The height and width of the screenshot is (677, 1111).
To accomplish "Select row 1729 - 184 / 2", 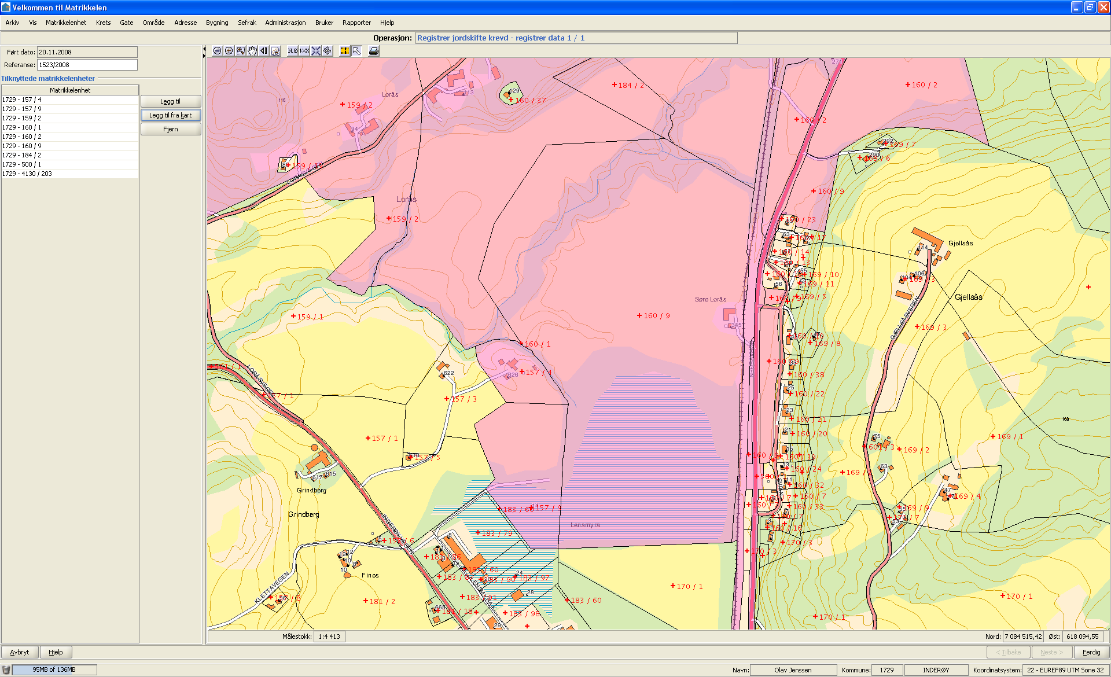I will point(70,155).
